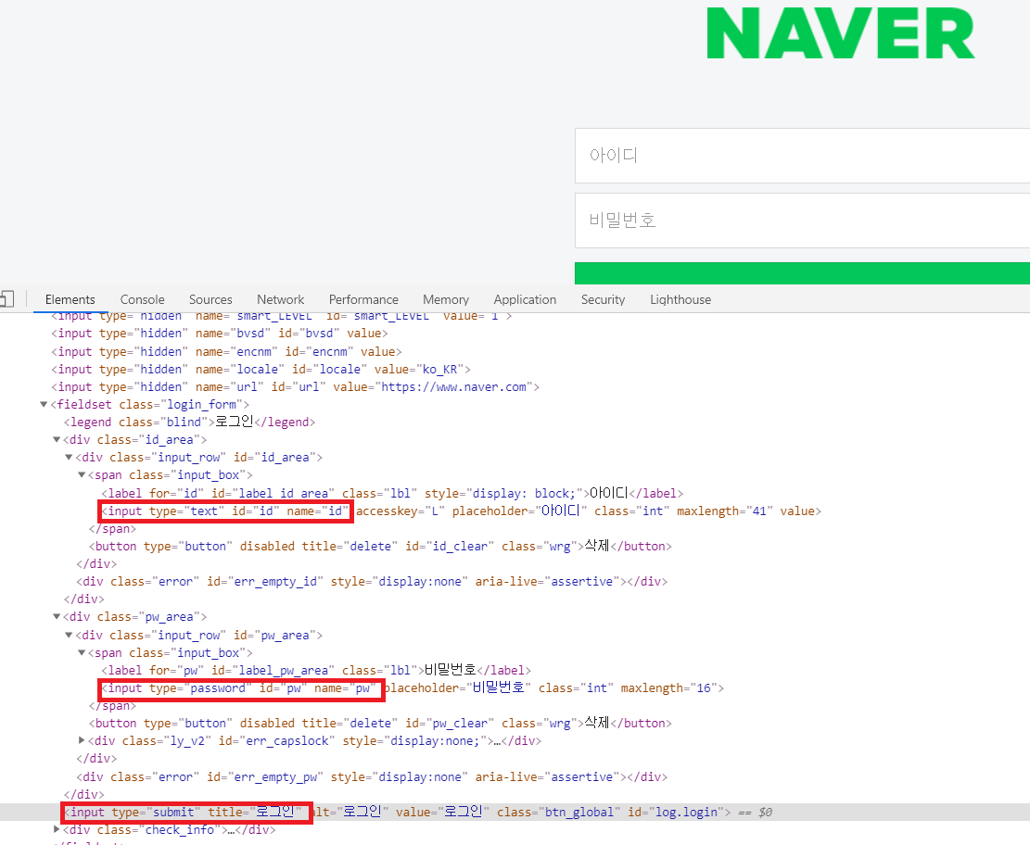Select the input type text id element
The image size is (1030, 845).
461,511
